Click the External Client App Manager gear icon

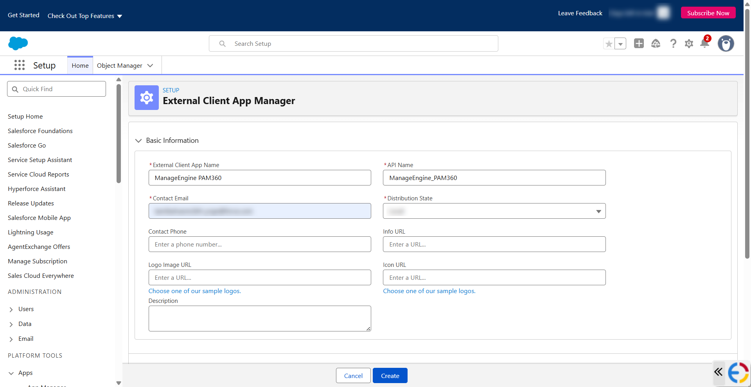tap(147, 97)
